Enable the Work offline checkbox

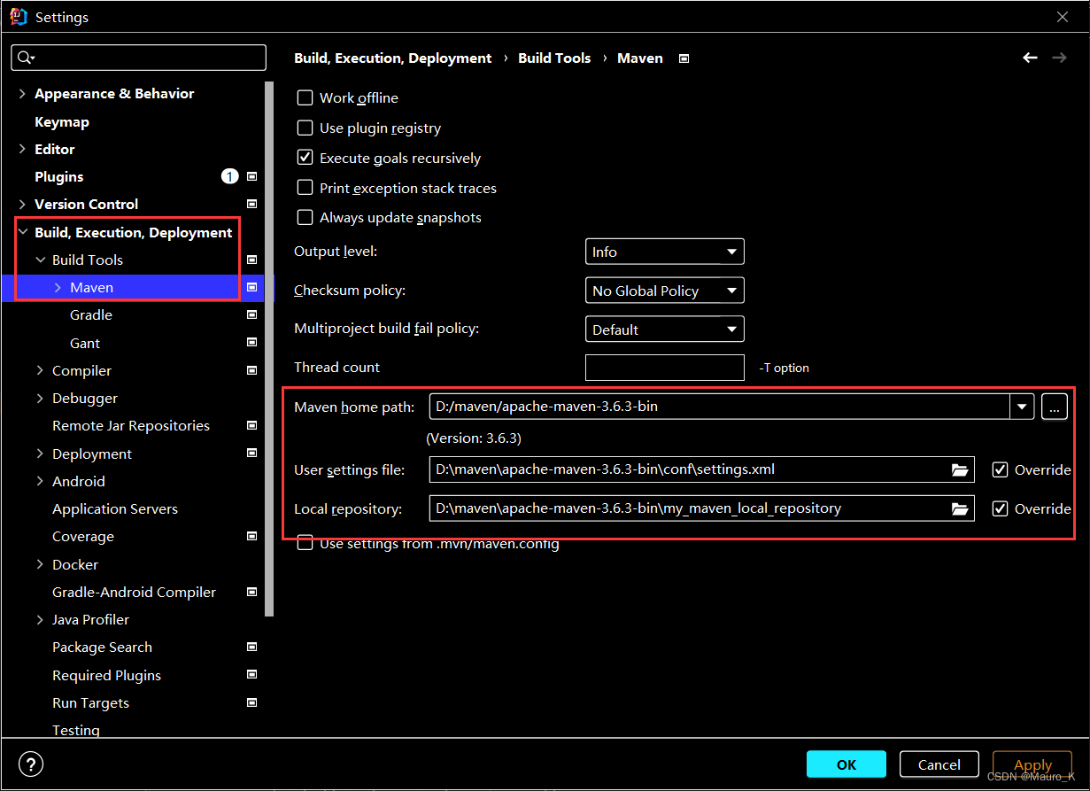[x=305, y=98]
